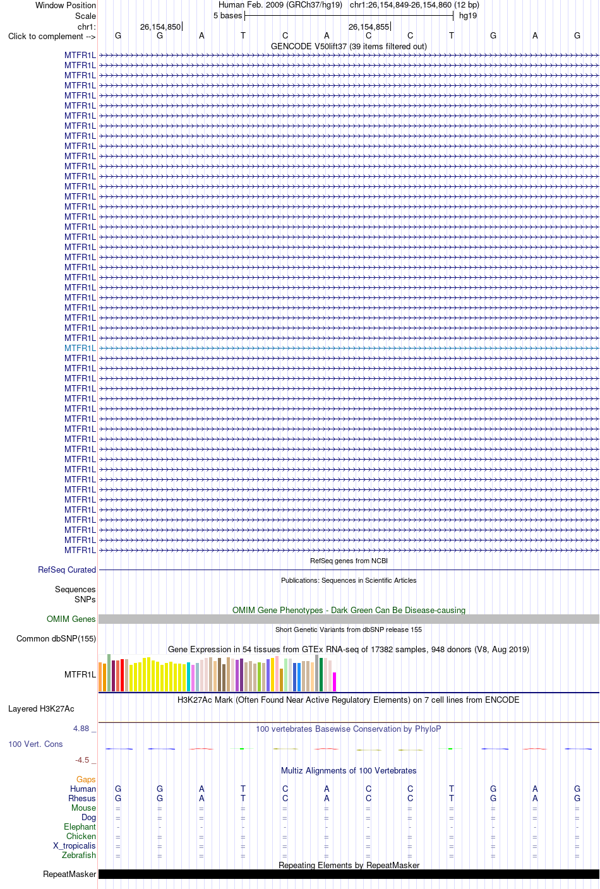Click 'RefSeq genes from NCBI' title
This screenshot has width=600, height=889.
[x=349, y=561]
